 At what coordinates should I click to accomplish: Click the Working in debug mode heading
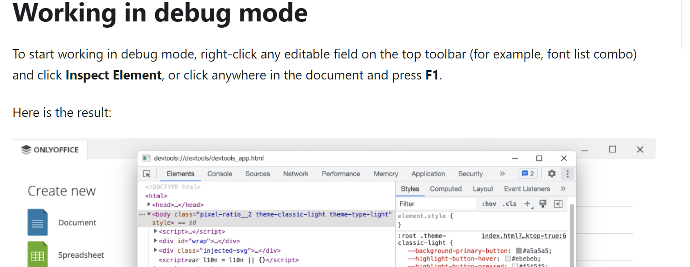[160, 13]
